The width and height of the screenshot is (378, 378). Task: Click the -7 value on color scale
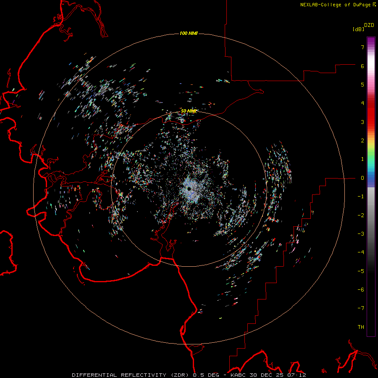pos(361,308)
